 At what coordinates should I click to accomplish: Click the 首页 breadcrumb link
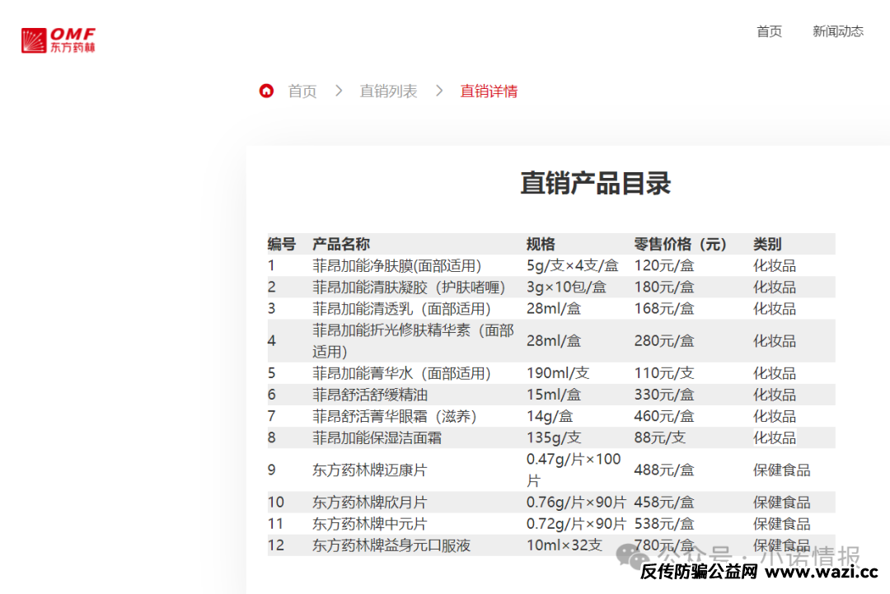[x=301, y=91]
